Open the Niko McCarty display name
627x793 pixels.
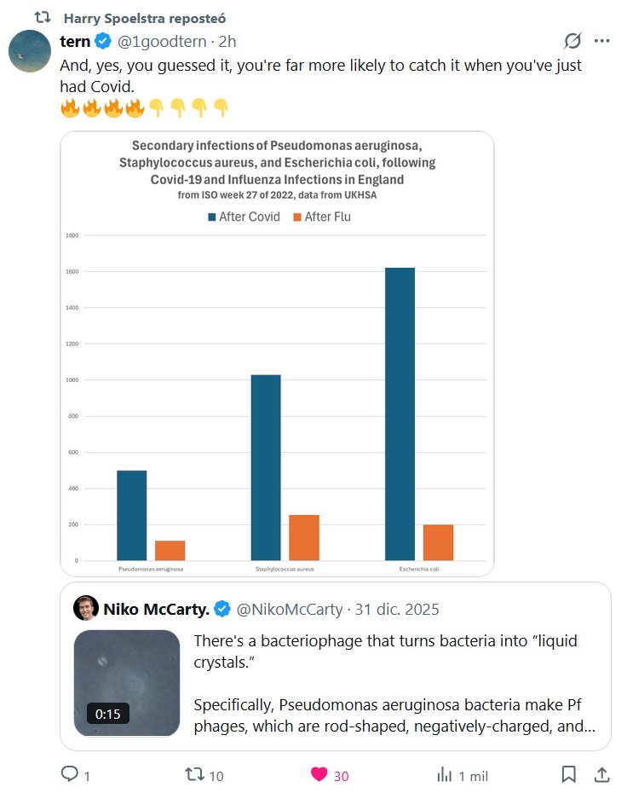[157, 609]
